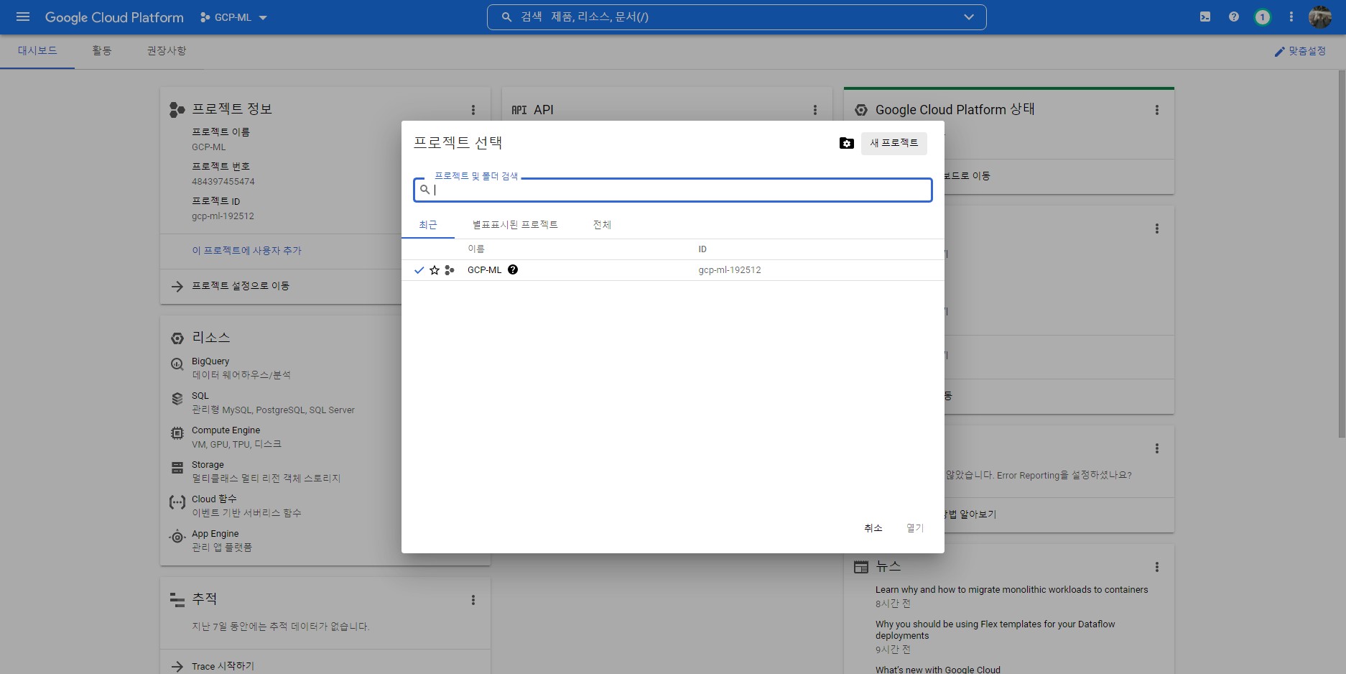Star the GCP-ML project

(435, 270)
